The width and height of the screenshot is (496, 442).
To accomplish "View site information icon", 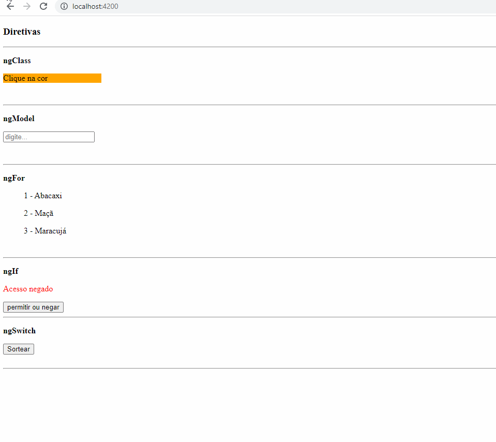I will 64,6.
